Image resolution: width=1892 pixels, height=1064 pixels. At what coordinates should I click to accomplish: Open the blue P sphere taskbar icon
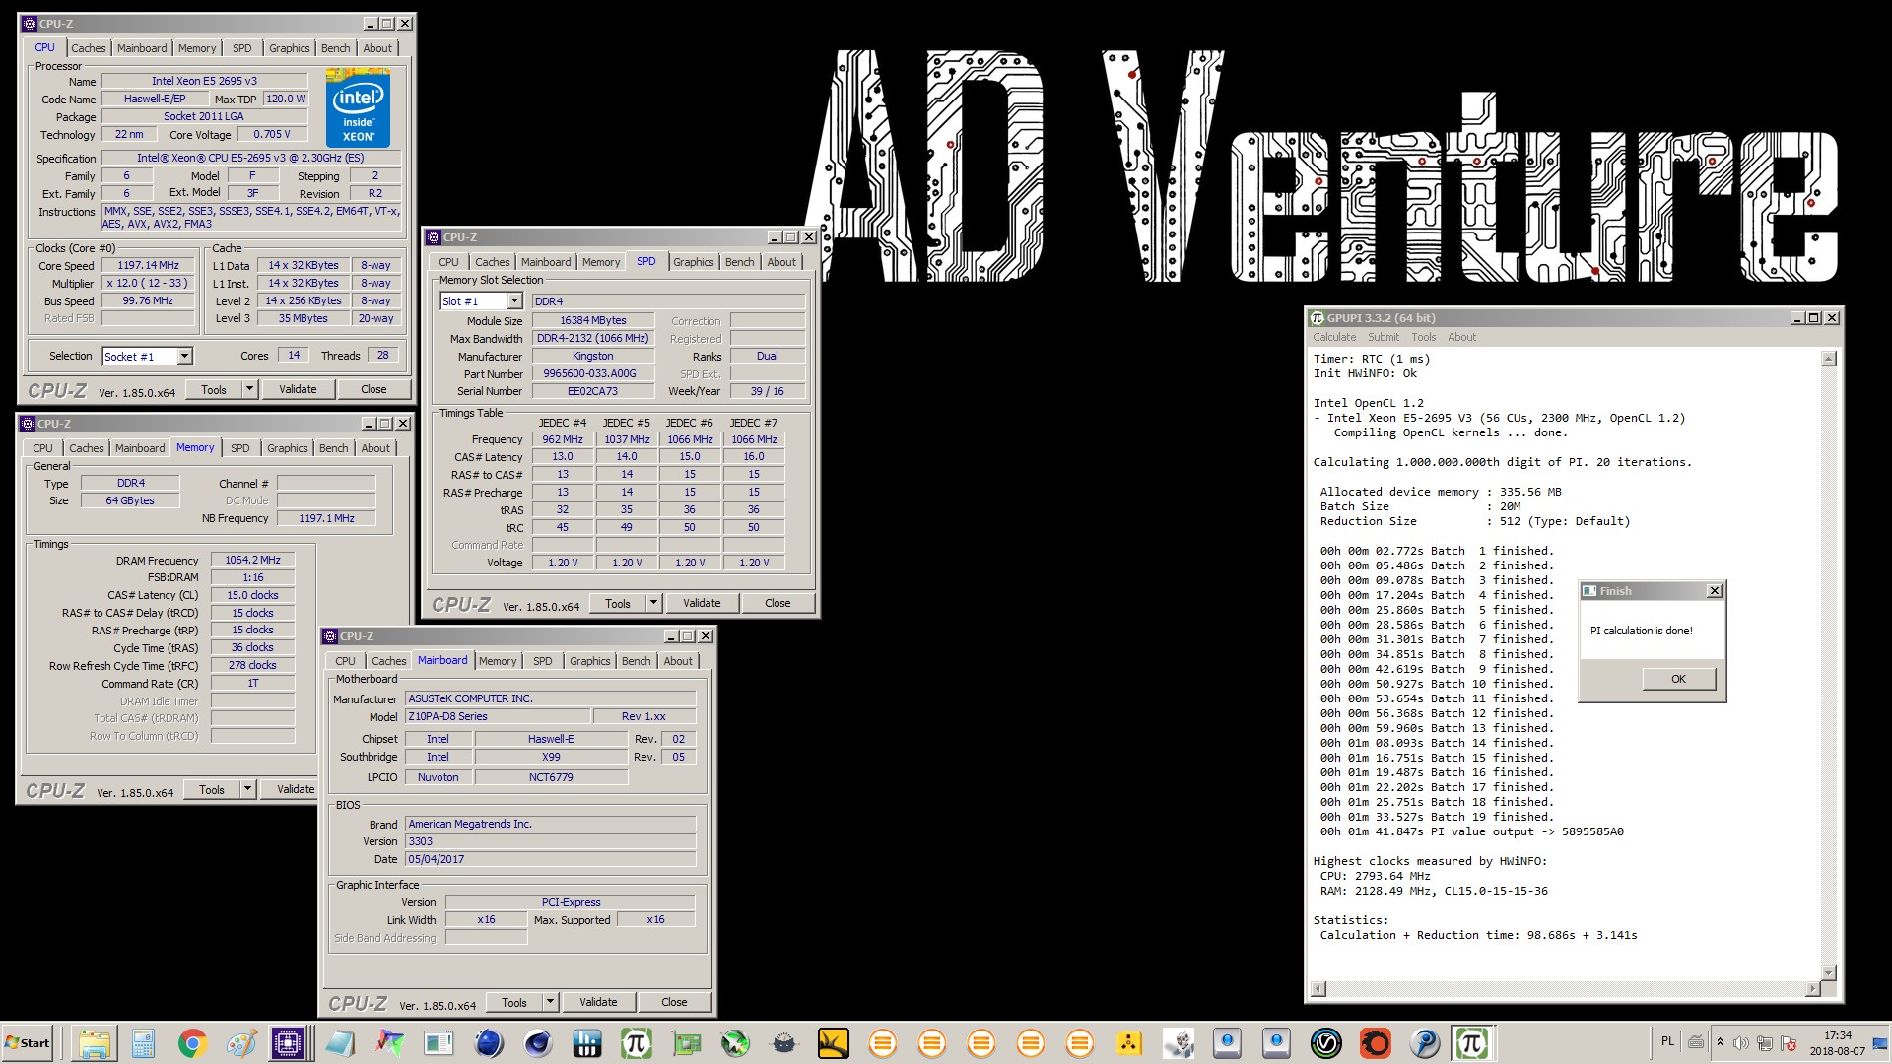[x=1424, y=1042]
